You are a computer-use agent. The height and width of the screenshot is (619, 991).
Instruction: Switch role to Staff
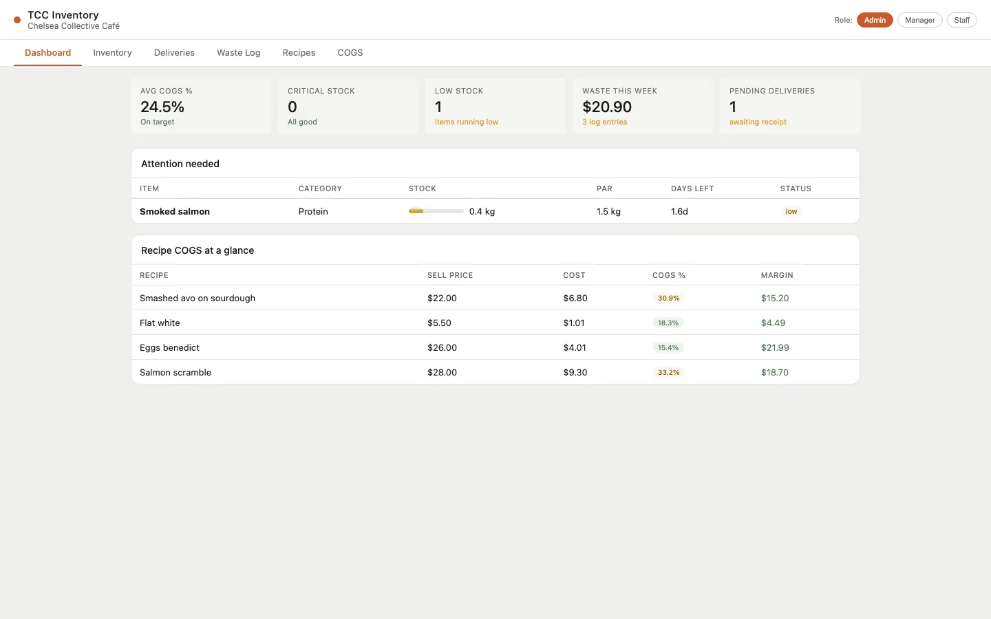[961, 20]
